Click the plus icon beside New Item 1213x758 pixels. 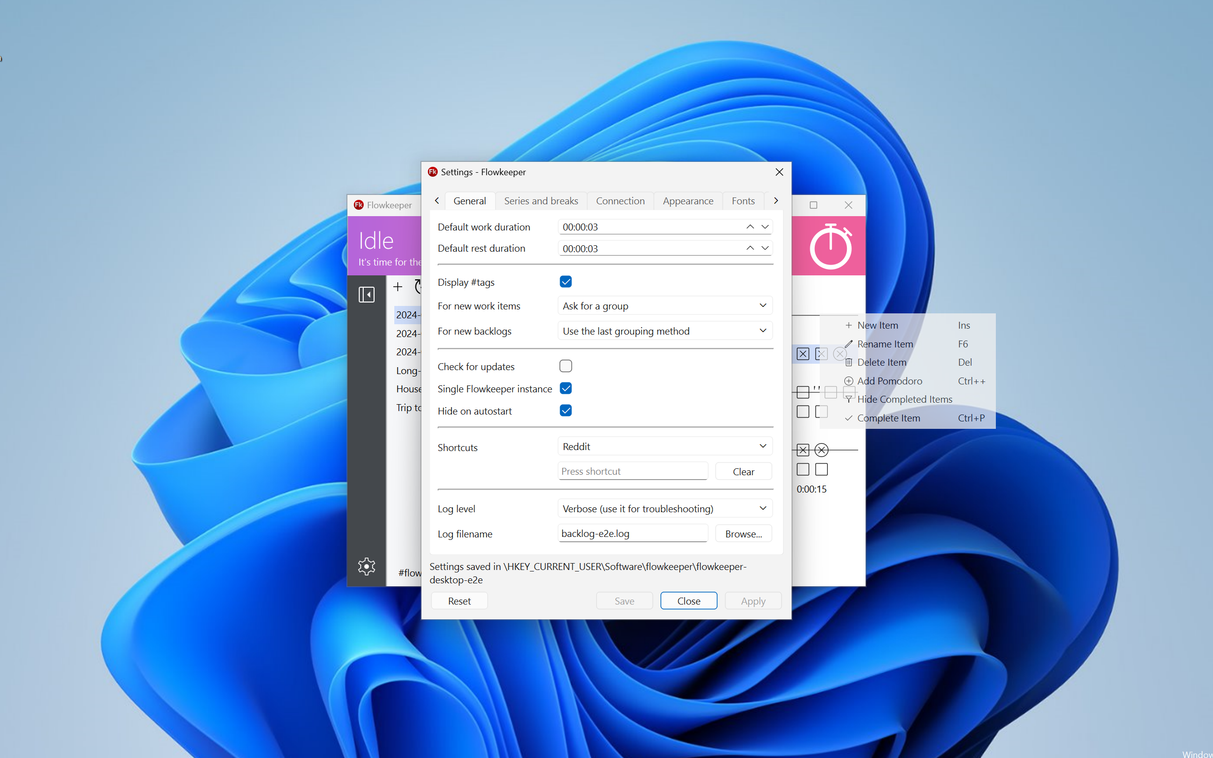(849, 325)
